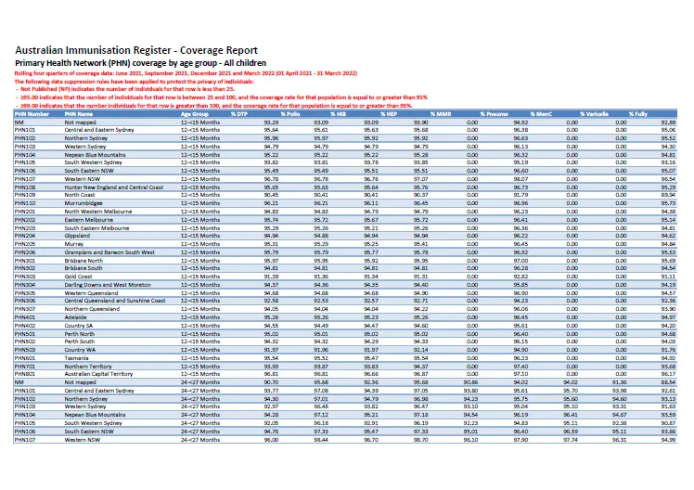Viewport: 694px width, 490px height.
Task: Click the Age Group cell in the Tasmania row
Action: point(200,358)
